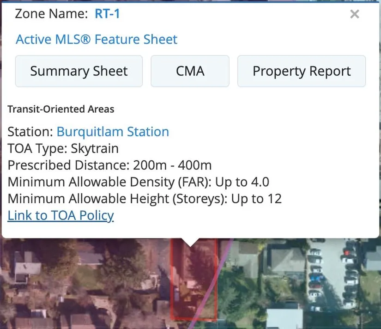Click the white-roofed building at bottom right
381x329 pixels.
284,318
